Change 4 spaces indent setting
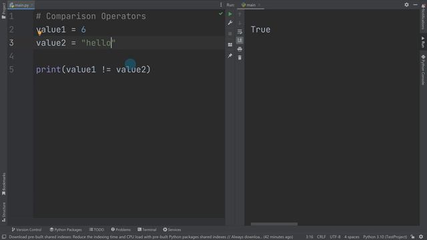This screenshot has width=427, height=240. coord(352,237)
